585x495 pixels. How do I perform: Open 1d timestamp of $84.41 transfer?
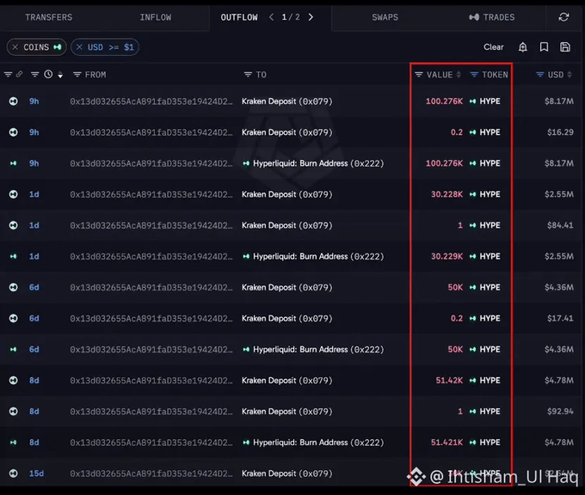pyautogui.click(x=34, y=225)
